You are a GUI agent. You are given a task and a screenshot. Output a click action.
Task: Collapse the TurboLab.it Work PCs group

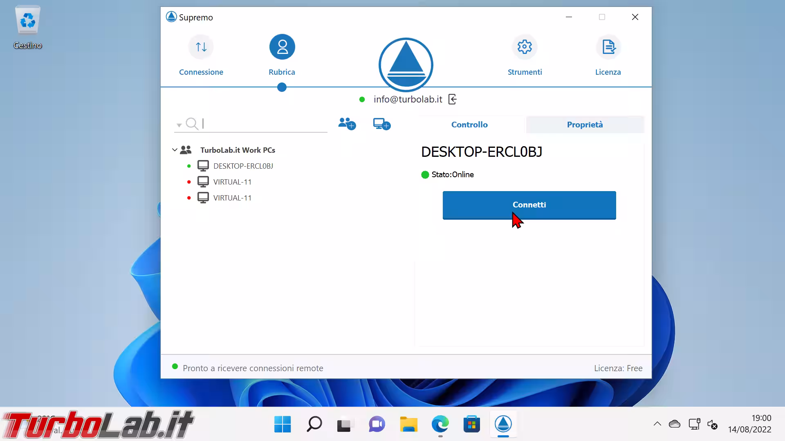tap(175, 150)
